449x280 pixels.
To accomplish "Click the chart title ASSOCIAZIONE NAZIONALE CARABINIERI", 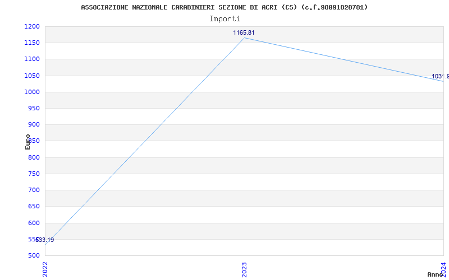I will click(224, 7).
